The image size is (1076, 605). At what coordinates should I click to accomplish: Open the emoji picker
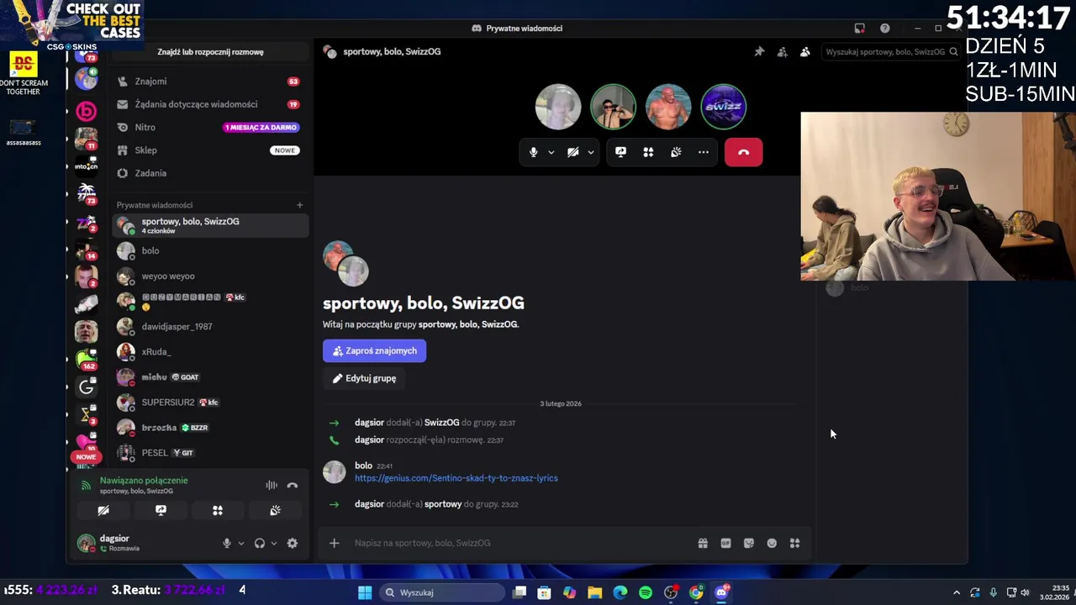pos(772,543)
